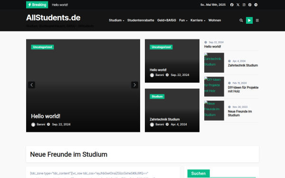Open the large slider's Hello world! title
Viewport: 285px width, 178px height.
tap(46, 116)
